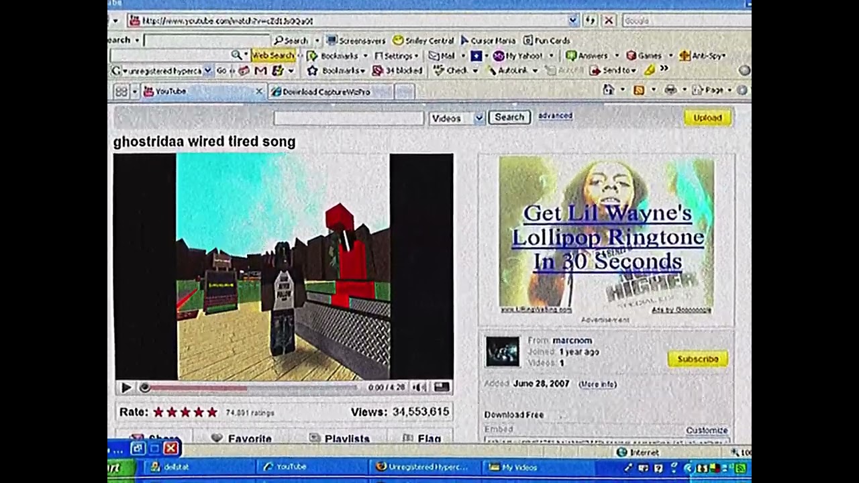Open Fun Cards from the toolbar
The width and height of the screenshot is (859, 483).
click(x=547, y=40)
